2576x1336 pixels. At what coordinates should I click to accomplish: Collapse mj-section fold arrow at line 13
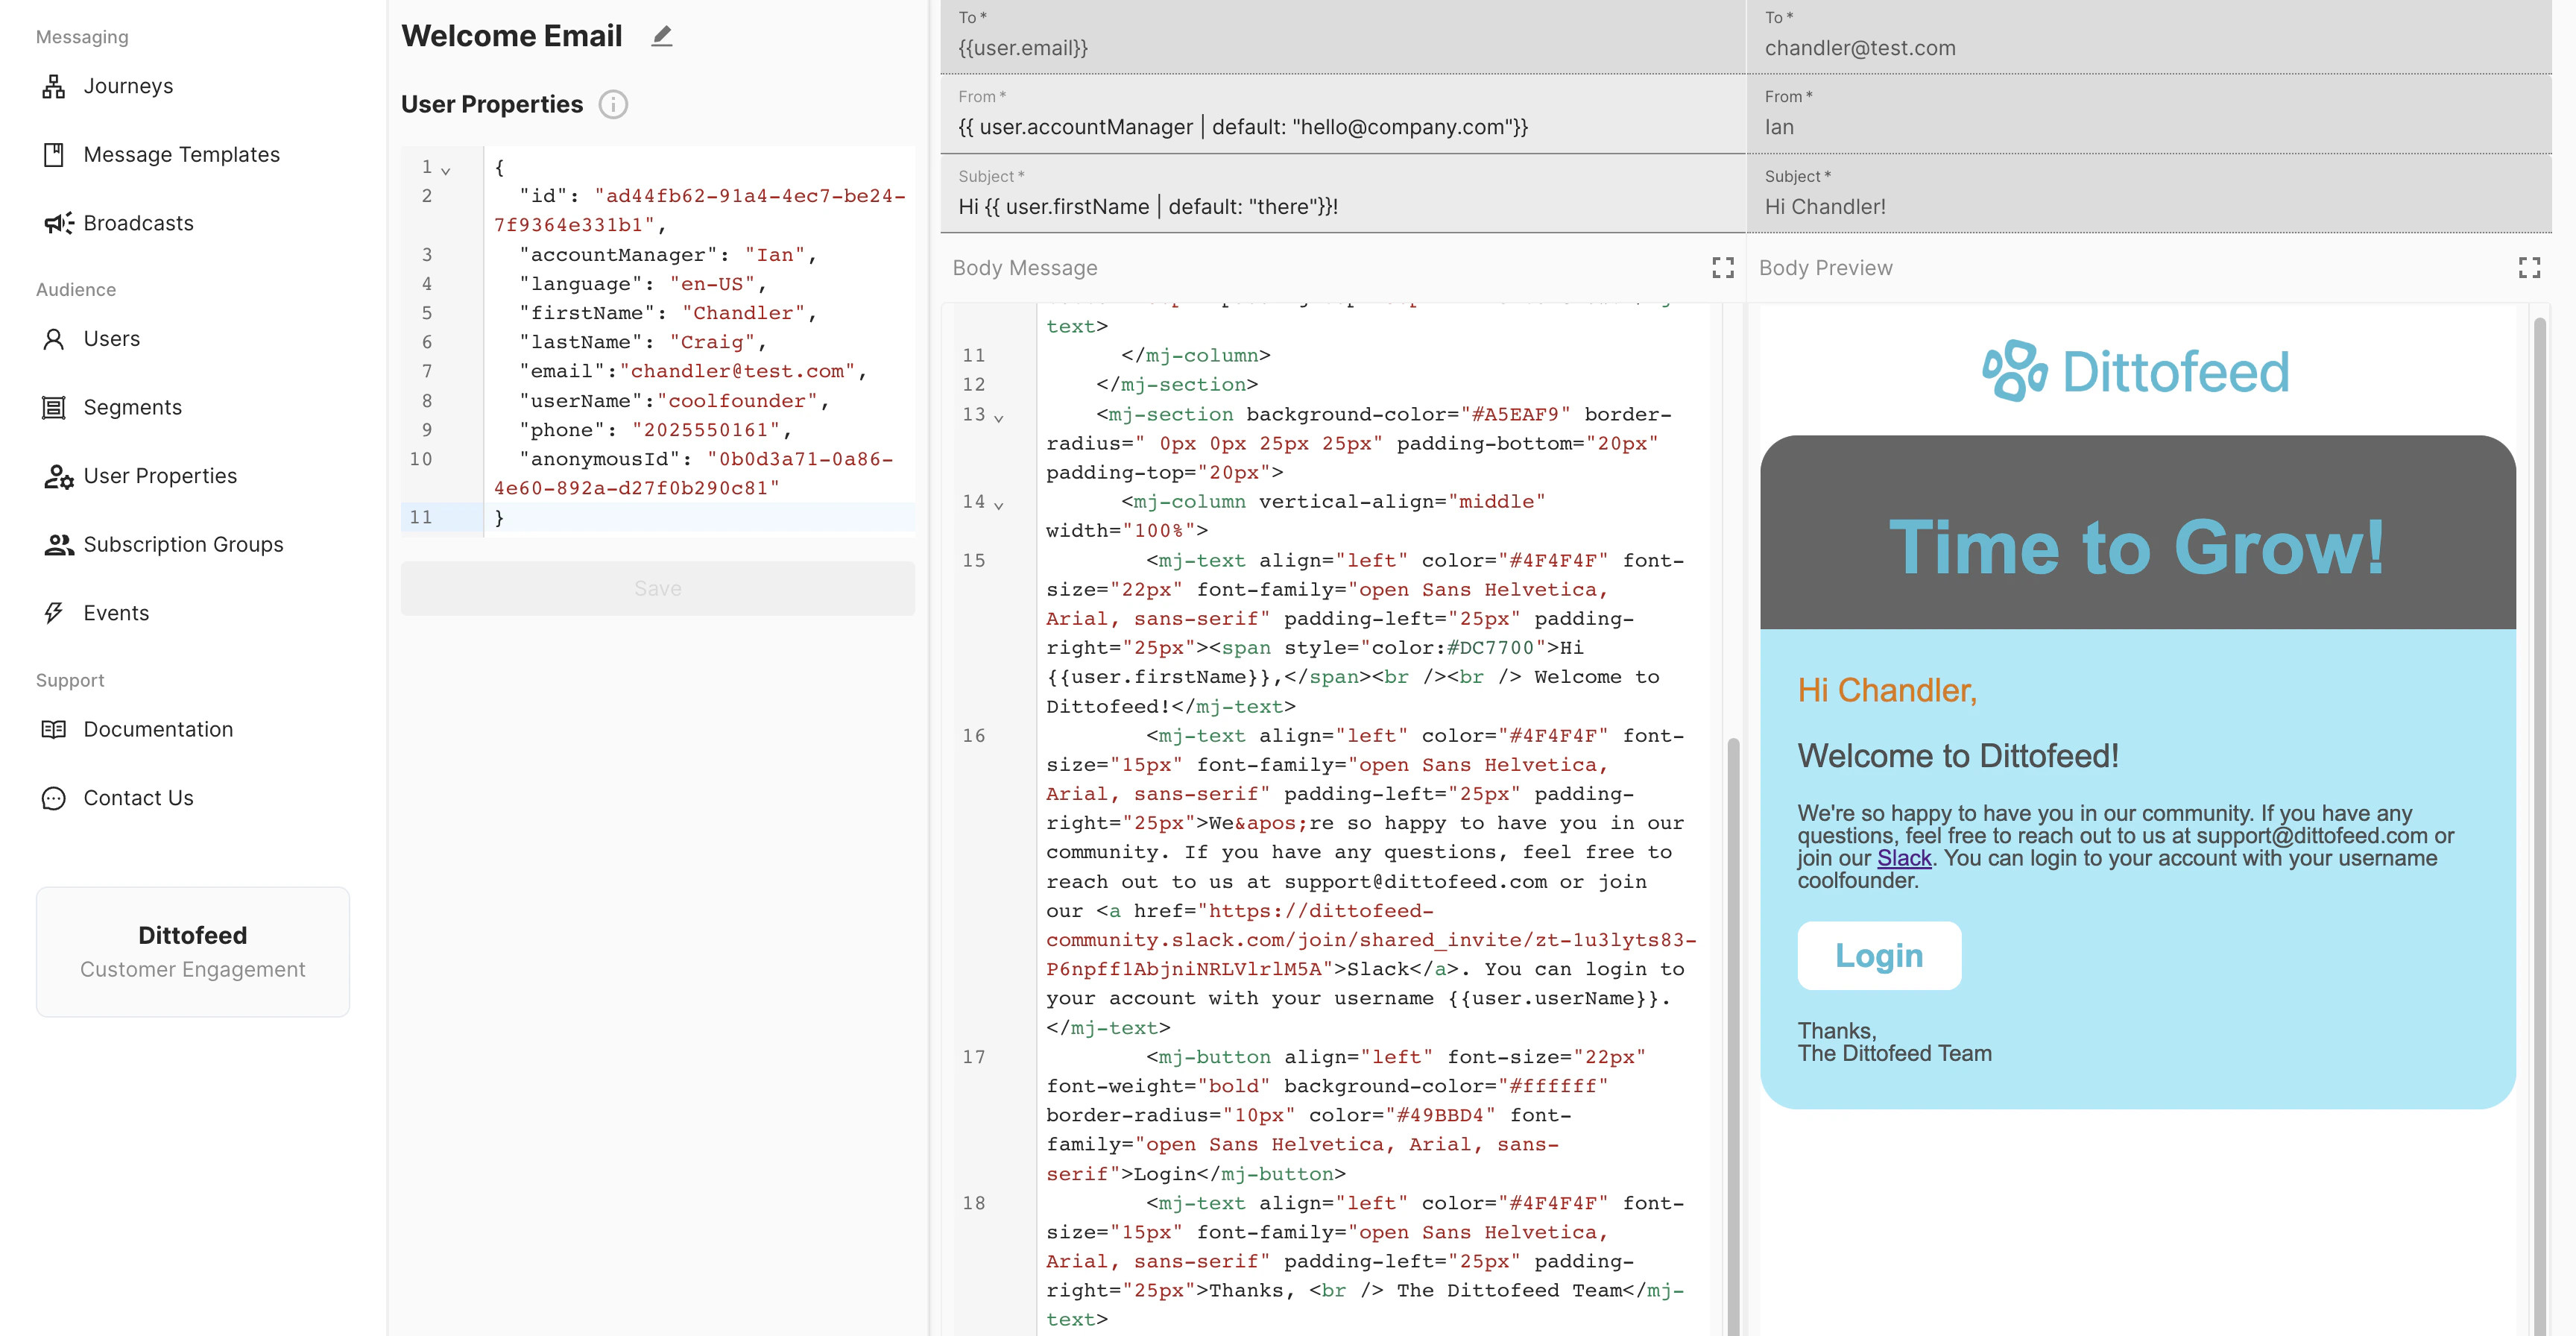[x=998, y=418]
